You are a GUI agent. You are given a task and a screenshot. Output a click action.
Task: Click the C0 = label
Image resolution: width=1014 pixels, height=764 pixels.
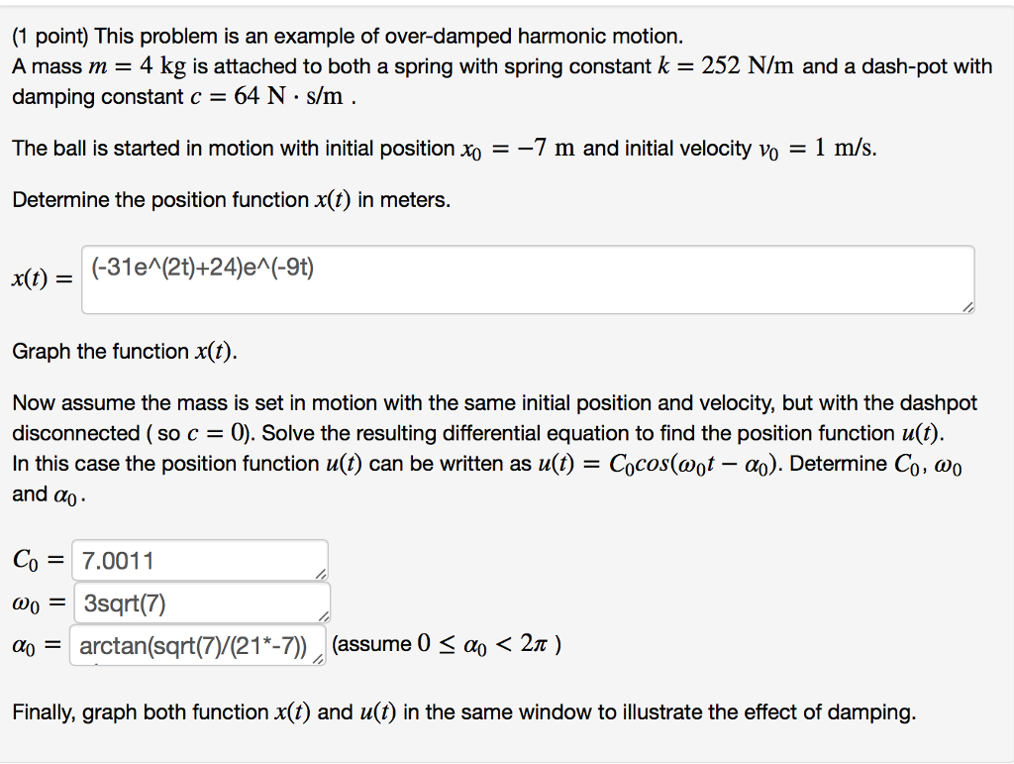pos(33,560)
